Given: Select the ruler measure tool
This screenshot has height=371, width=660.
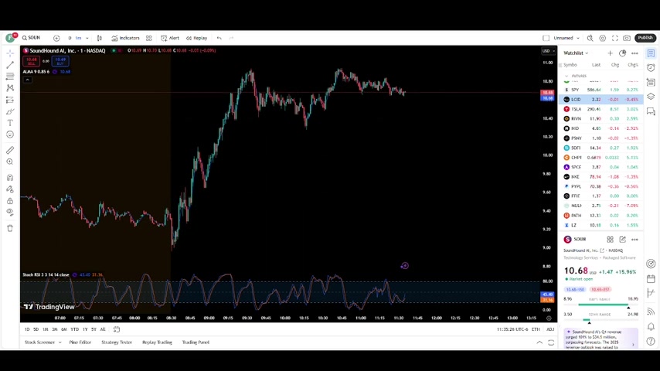Looking at the screenshot, I should [10, 151].
